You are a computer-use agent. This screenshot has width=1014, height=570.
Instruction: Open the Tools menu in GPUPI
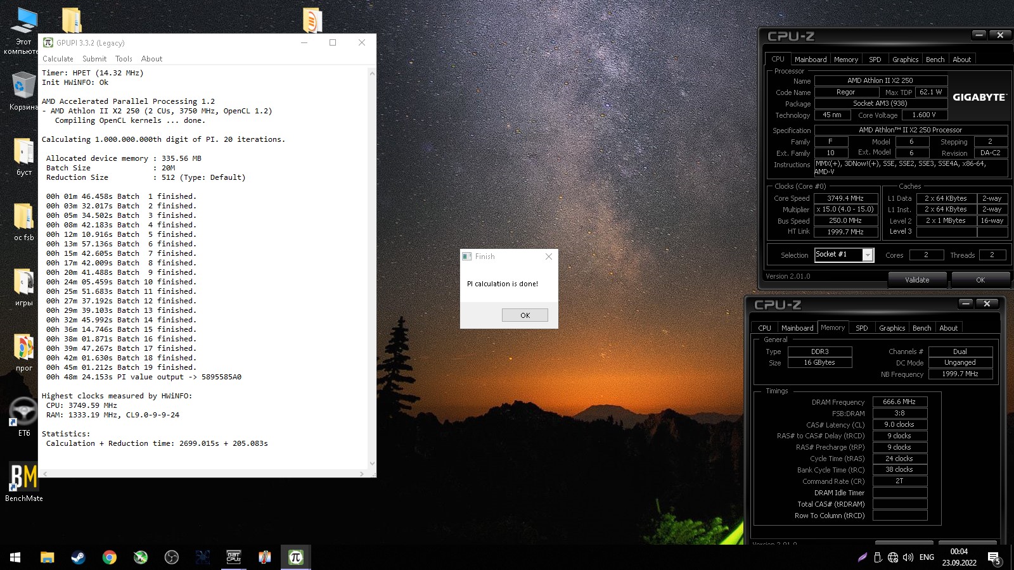124,59
